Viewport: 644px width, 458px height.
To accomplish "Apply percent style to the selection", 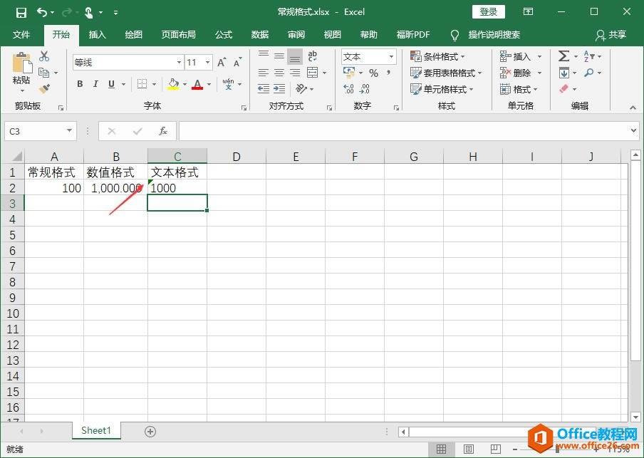I will pyautogui.click(x=373, y=73).
